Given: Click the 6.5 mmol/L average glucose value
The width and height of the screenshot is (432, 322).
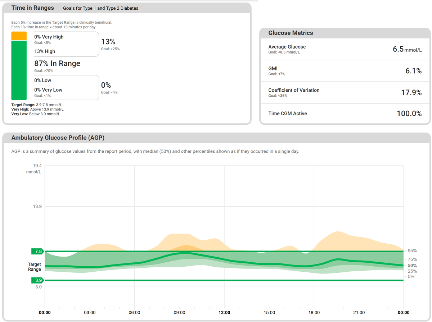Looking at the screenshot, I should [407, 49].
